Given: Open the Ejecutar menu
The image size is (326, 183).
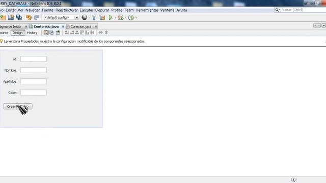Looking at the screenshot, I should tap(86, 10).
